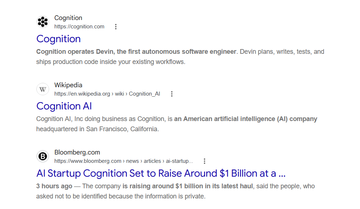
Task: Click the https://cognition.com URL text
Action: click(x=79, y=27)
